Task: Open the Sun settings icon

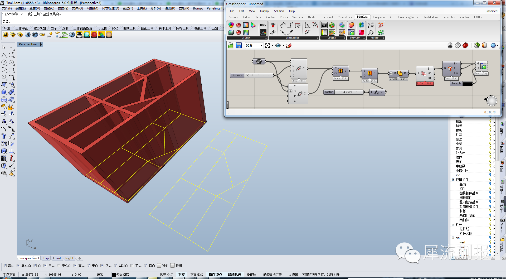Action: coord(50,35)
